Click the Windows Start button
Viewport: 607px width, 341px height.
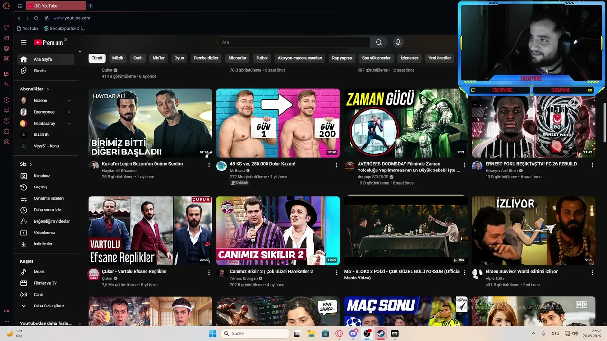pos(212,333)
